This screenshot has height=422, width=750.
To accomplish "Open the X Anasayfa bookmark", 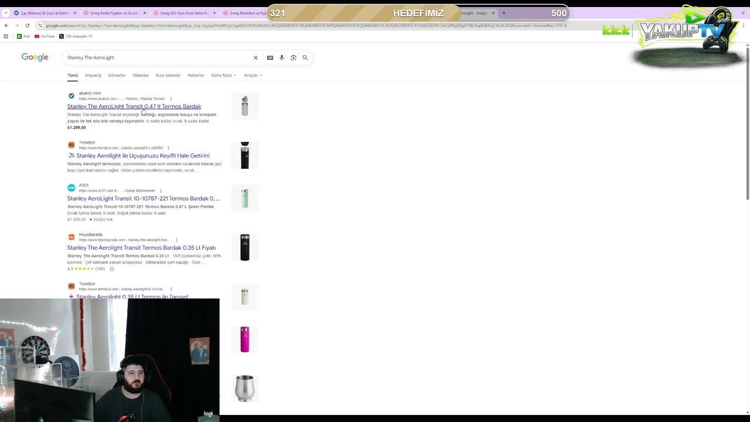I will click(76, 36).
